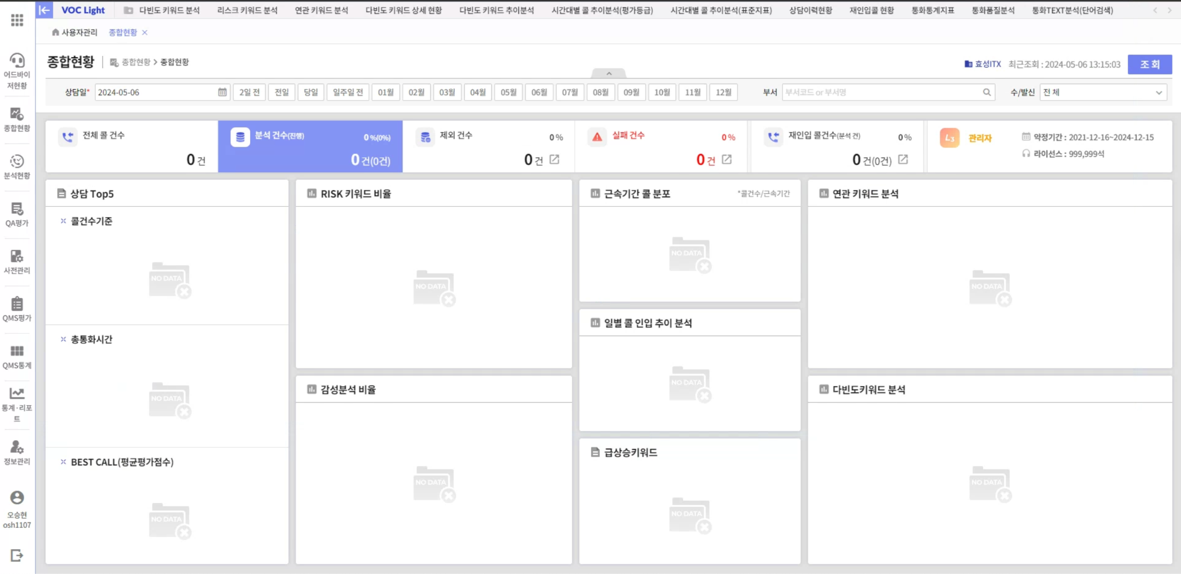Select the 12월 month button
Image resolution: width=1181 pixels, height=574 pixels.
(x=724, y=92)
